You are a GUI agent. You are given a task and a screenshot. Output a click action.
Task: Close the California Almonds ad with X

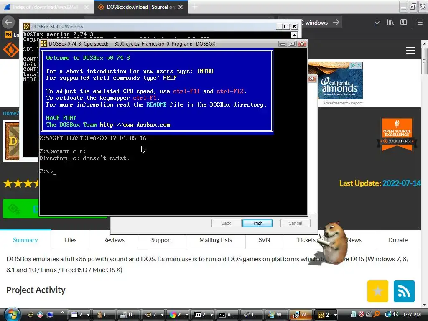click(x=359, y=65)
